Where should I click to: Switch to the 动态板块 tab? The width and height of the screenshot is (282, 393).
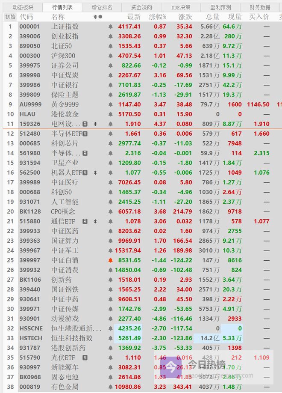[23, 7]
